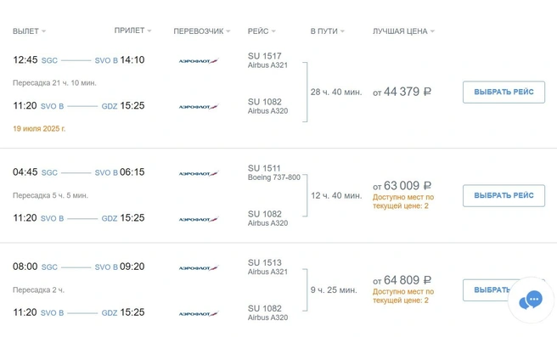Click Aeroflot logo for flight SU 1517

pos(199,61)
